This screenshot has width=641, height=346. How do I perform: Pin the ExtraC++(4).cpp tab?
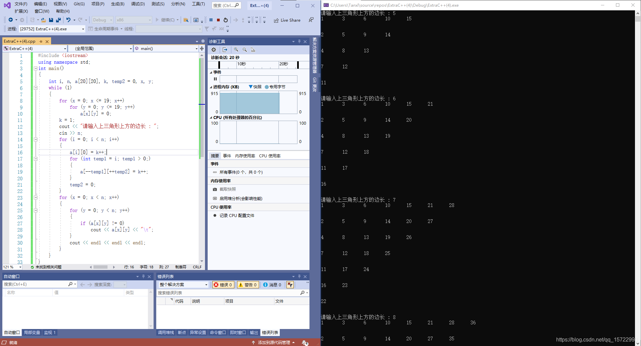[41, 41]
